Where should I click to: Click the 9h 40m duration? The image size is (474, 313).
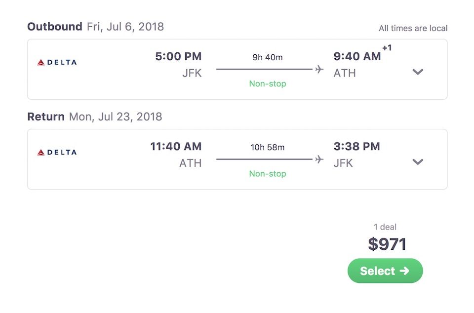(x=268, y=57)
